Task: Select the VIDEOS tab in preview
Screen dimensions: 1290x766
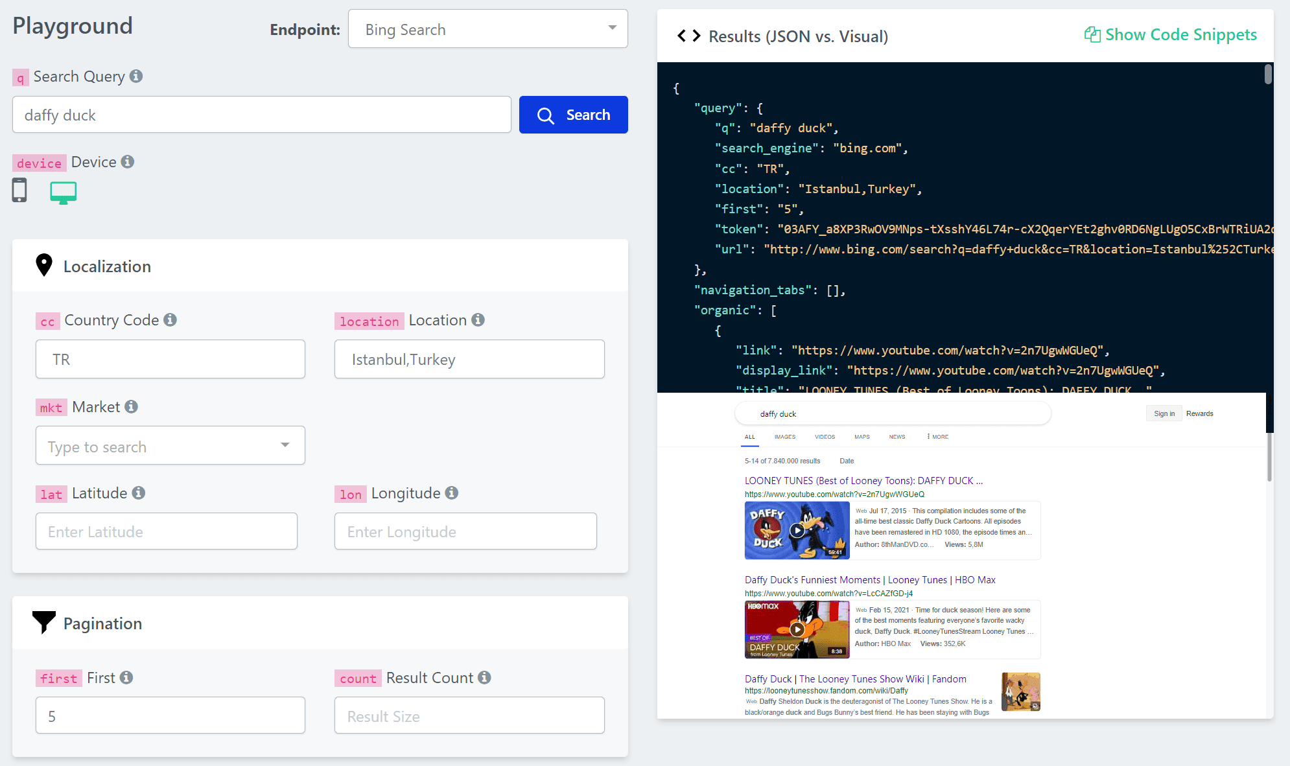Action: [825, 436]
